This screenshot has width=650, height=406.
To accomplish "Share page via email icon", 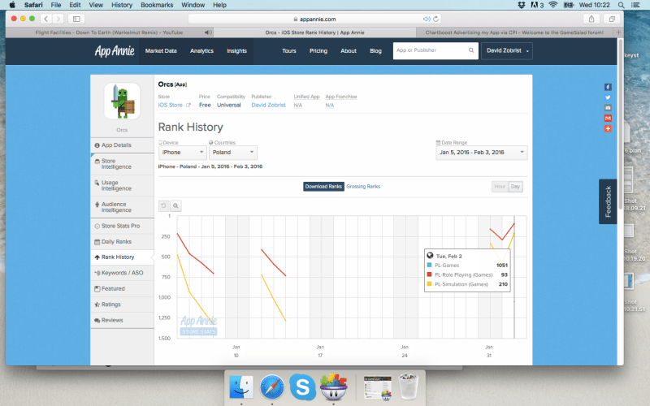I will tap(608, 108).
